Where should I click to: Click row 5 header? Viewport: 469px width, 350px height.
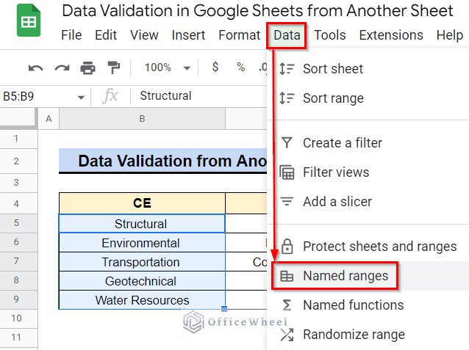[17, 223]
